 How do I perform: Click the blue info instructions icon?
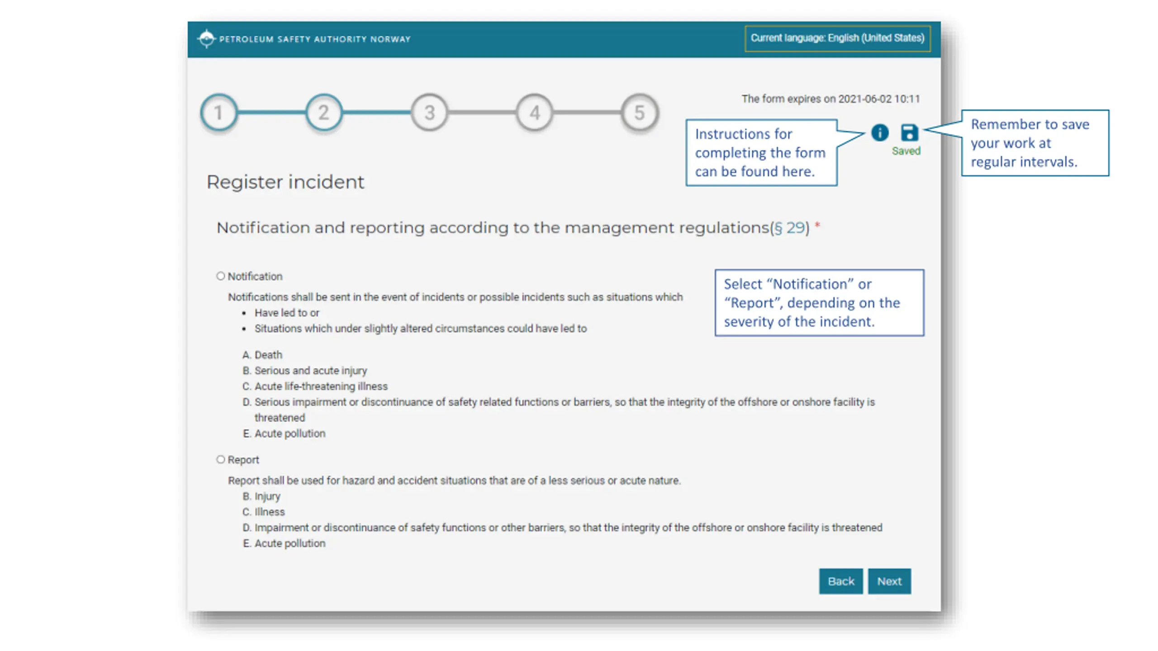879,133
